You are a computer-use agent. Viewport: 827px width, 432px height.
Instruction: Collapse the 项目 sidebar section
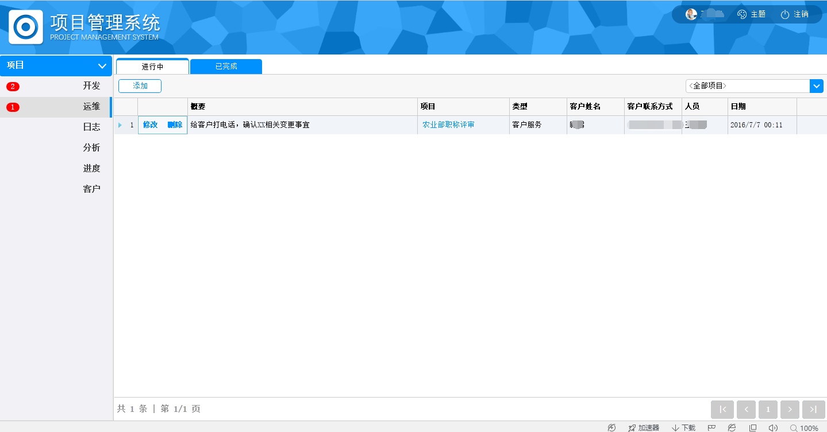click(102, 66)
